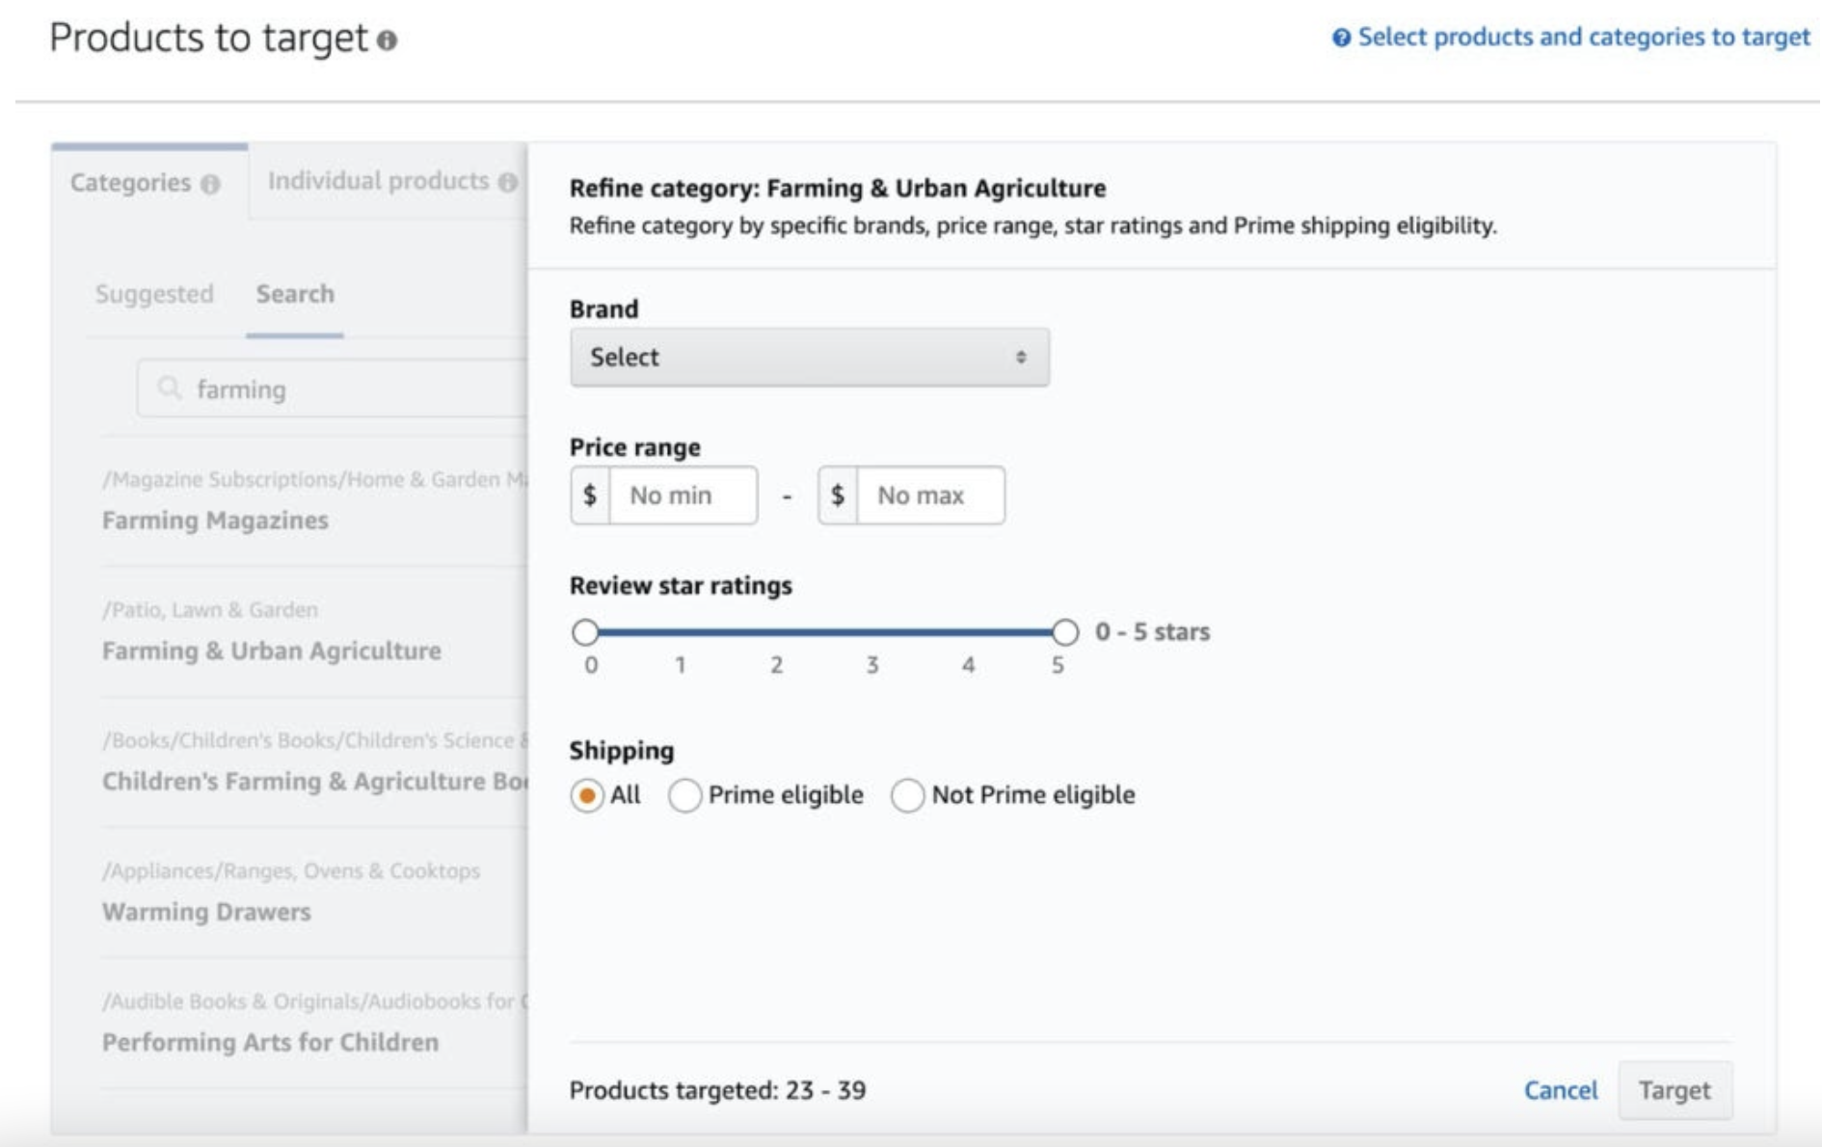Enable Prime eligible shipping filter

[x=685, y=795]
